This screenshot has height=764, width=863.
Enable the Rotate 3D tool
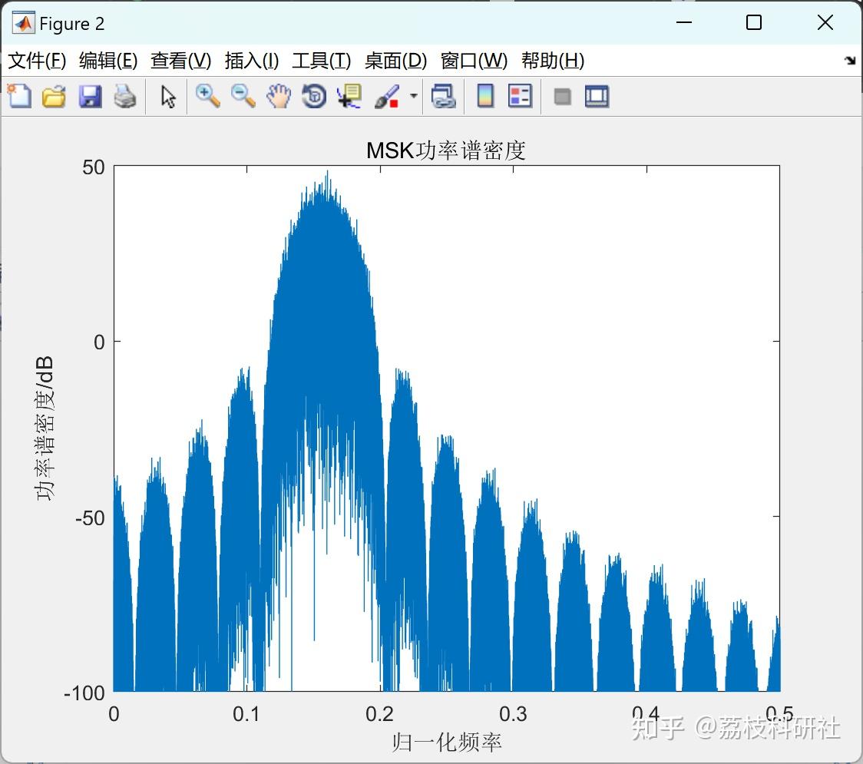(x=313, y=97)
